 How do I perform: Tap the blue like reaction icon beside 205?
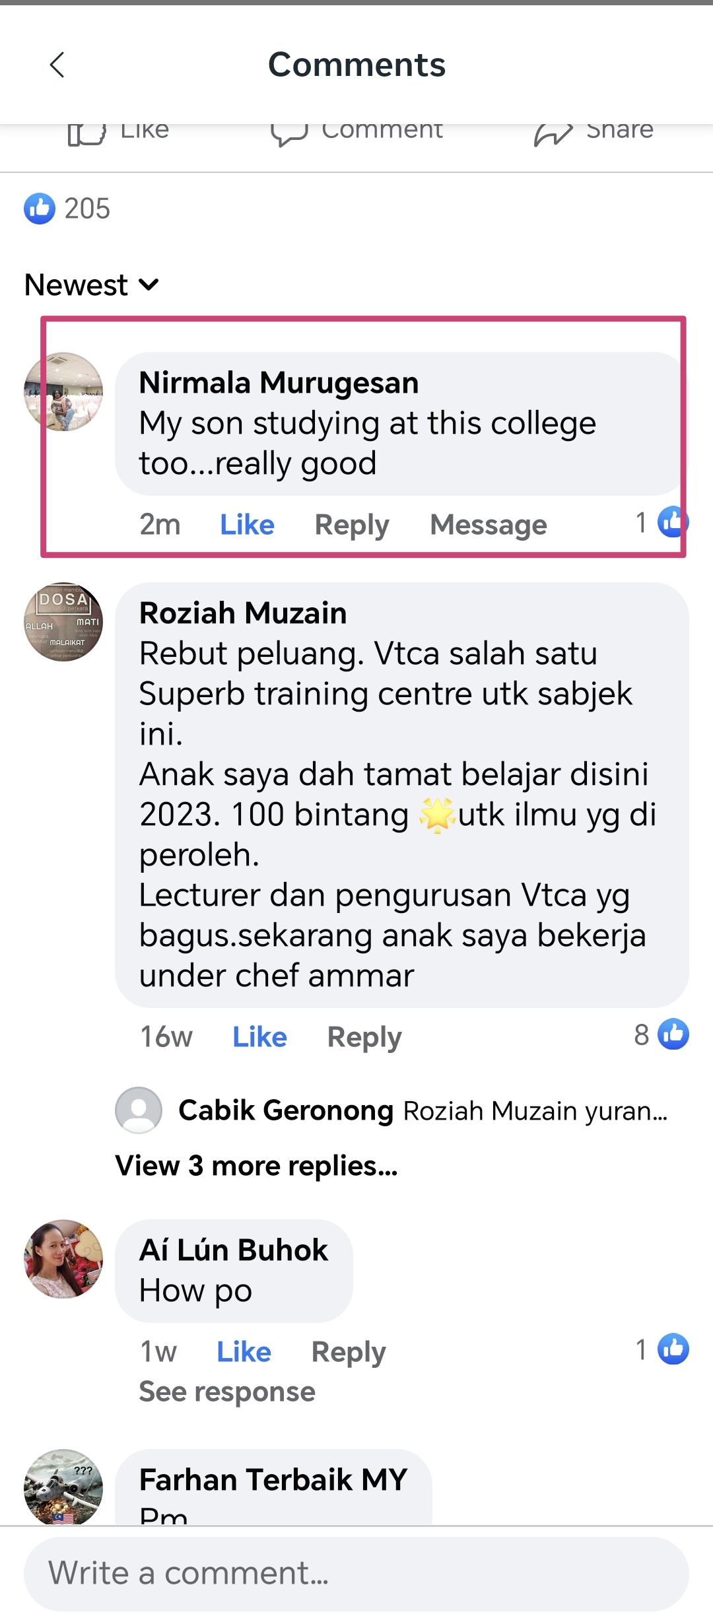[x=40, y=209]
